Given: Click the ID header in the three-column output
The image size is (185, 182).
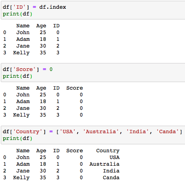Looking at the screenshot, I should 56,26.
